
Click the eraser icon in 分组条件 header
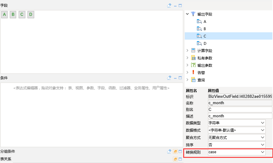(169, 151)
